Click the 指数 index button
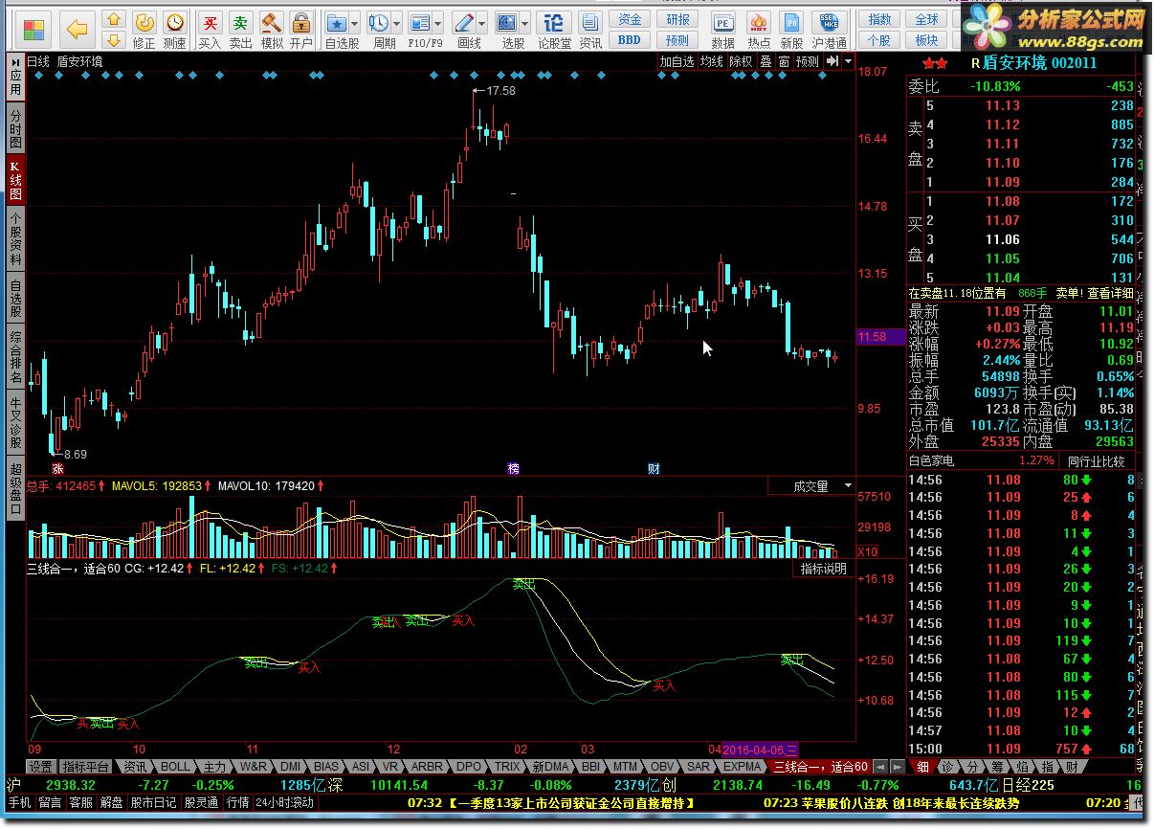The width and height of the screenshot is (1154, 829). pyautogui.click(x=880, y=20)
